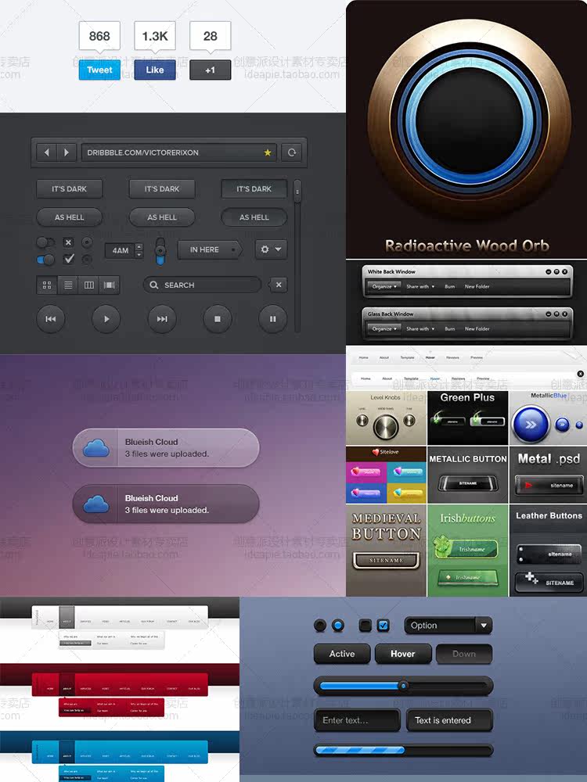Click the dark blue Like button
The height and width of the screenshot is (782, 587).
(155, 70)
